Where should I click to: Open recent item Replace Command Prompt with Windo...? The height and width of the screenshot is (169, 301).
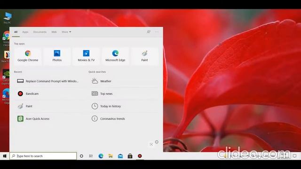[48, 81]
